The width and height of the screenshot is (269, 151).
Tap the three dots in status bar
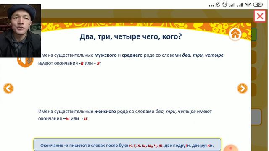click(211, 6)
